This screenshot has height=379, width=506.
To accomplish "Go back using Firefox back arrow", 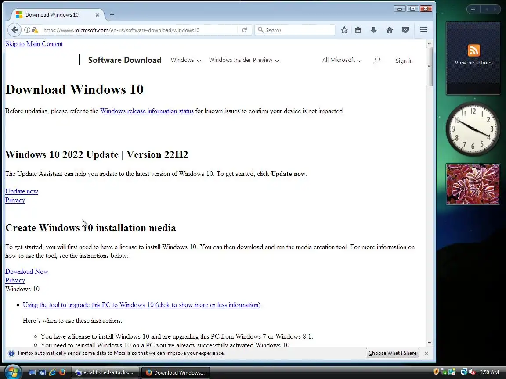I will click(14, 30).
